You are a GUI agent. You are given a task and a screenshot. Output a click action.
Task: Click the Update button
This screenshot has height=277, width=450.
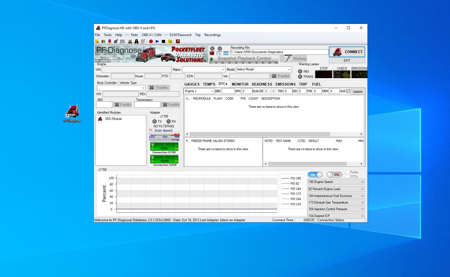pyautogui.click(x=358, y=92)
